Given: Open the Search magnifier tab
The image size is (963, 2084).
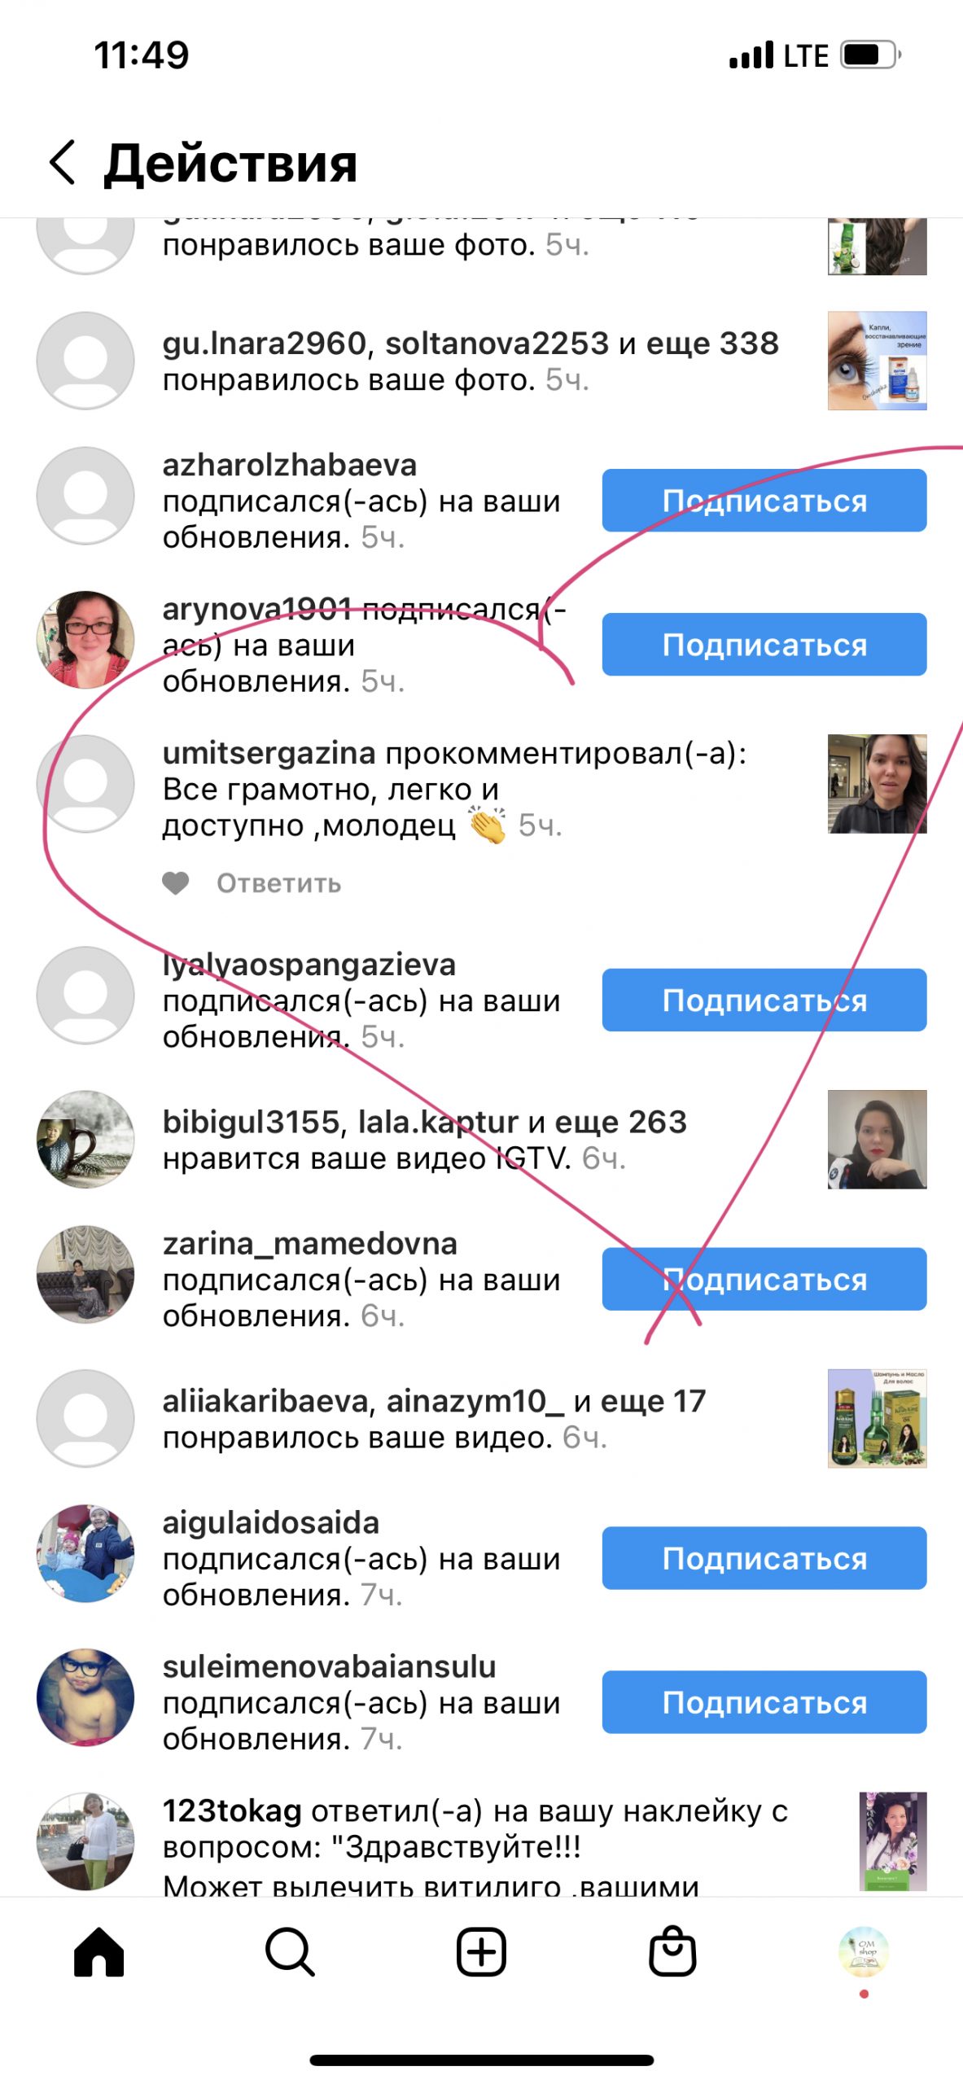Looking at the screenshot, I should (x=290, y=1951).
